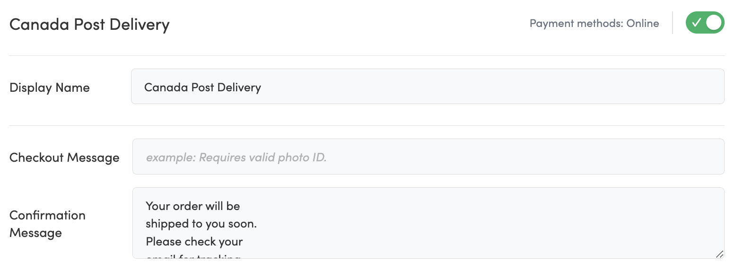
Task: Click the Canada Post Delivery section heading
Action: pos(89,24)
